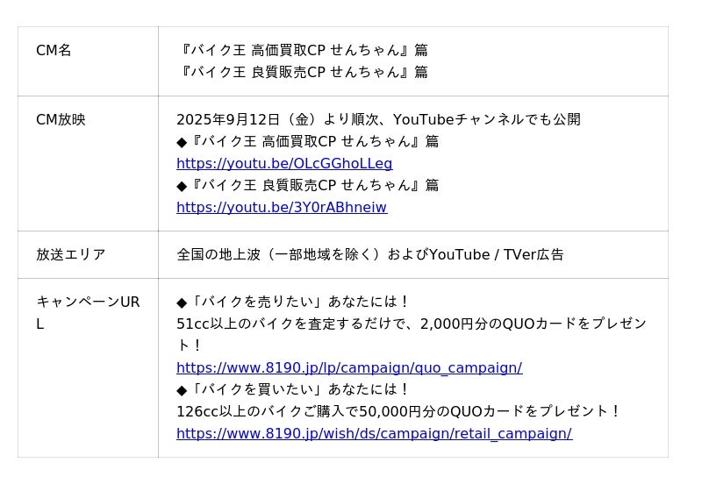Click the 51cc以上 QUO card offer text
The image size is (702, 484).
pos(411,324)
